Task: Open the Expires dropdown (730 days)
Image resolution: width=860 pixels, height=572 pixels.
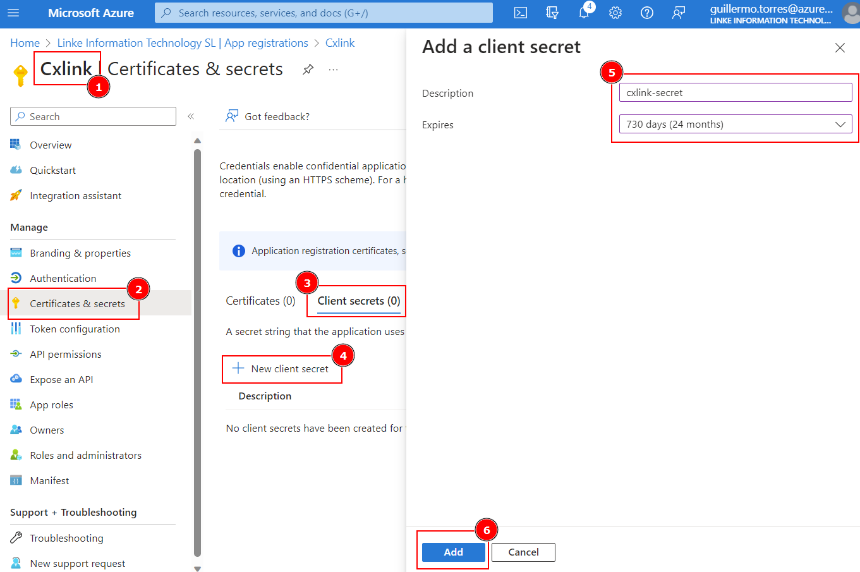Action: click(736, 125)
